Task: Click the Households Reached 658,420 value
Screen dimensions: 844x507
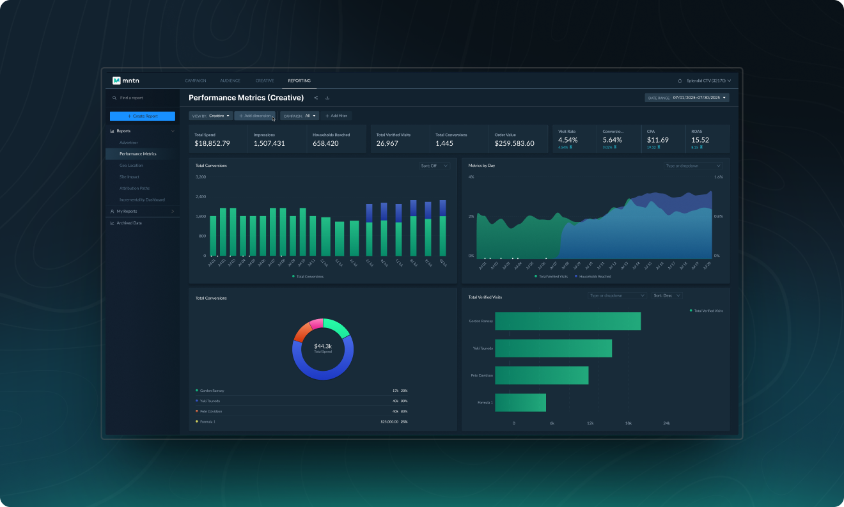Action: tap(325, 143)
